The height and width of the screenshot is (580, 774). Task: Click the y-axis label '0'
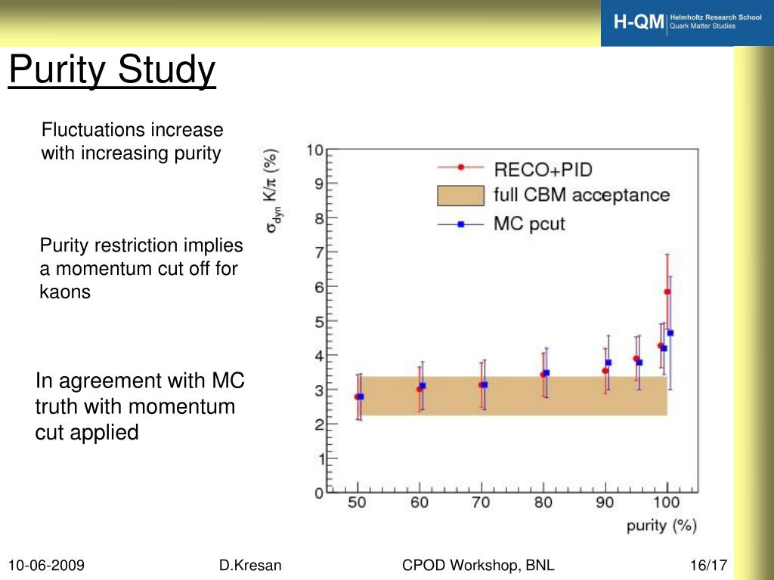(x=320, y=493)
